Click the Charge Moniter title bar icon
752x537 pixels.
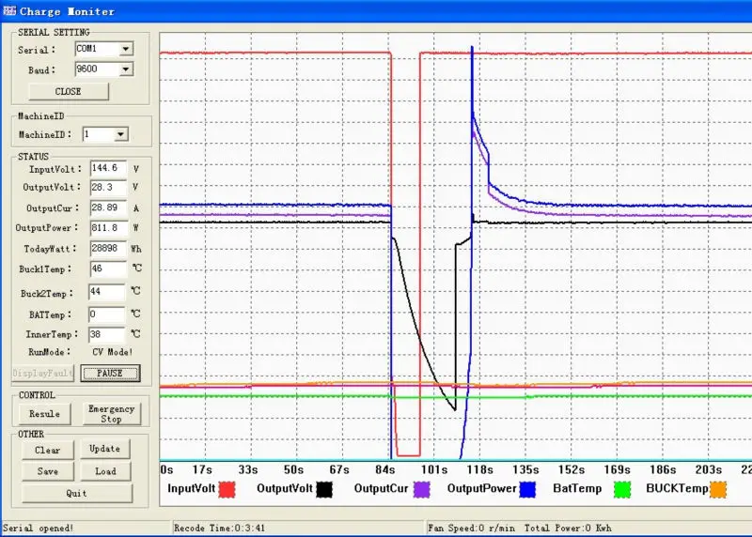pos(9,10)
